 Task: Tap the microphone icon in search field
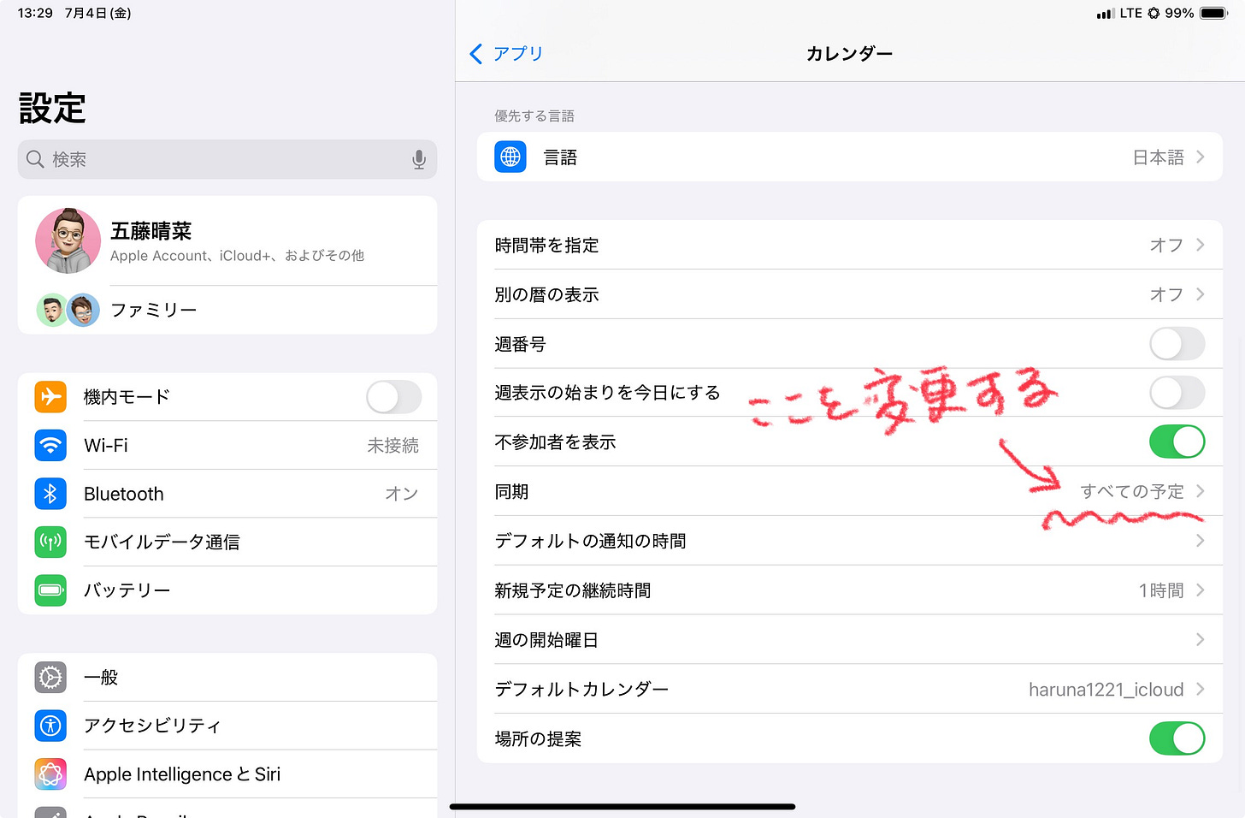pyautogui.click(x=419, y=159)
